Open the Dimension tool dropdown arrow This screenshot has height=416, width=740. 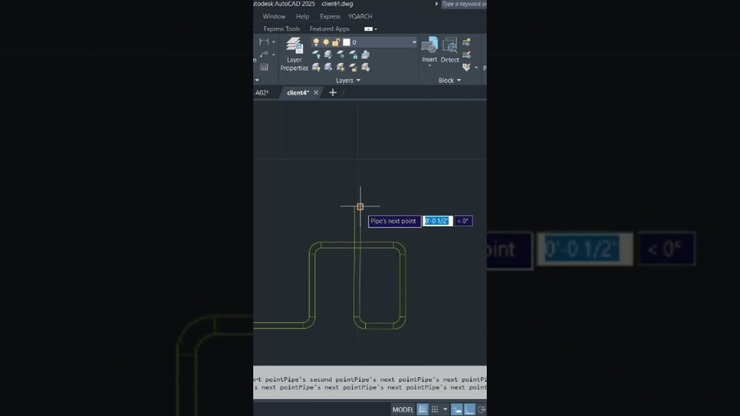(x=273, y=42)
